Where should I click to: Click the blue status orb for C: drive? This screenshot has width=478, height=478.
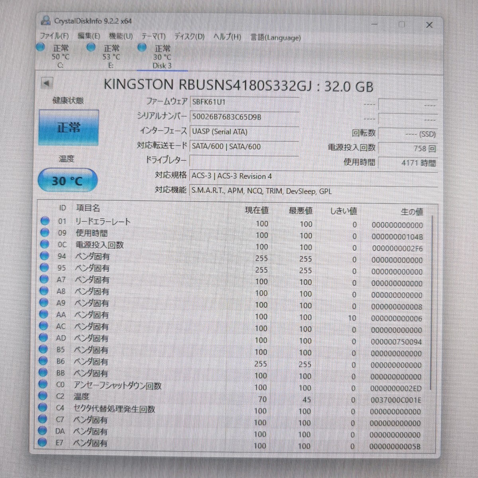40,47
